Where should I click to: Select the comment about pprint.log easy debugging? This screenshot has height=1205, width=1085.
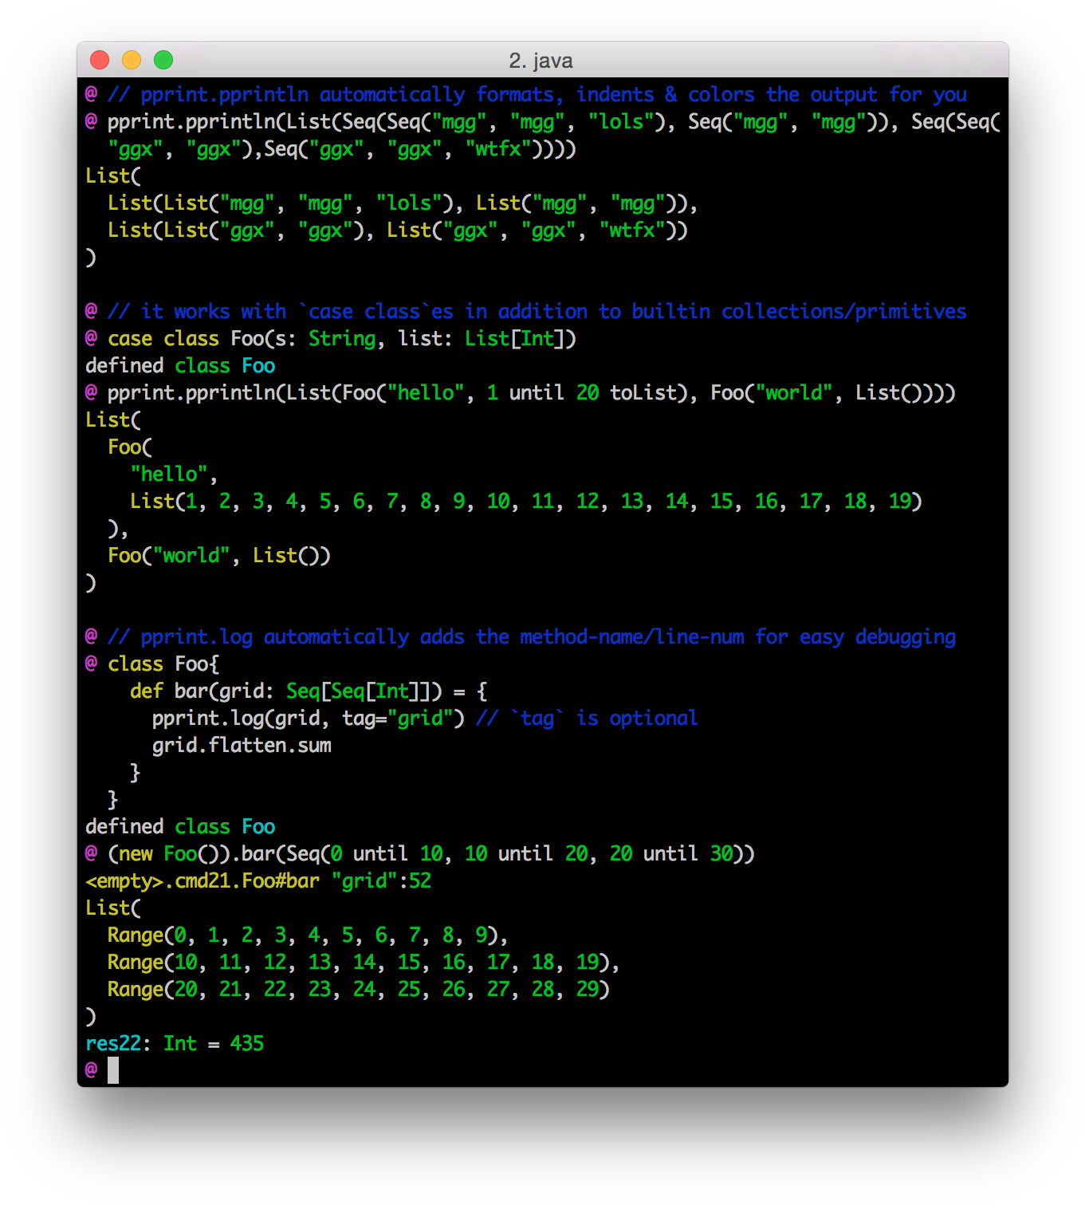(531, 636)
